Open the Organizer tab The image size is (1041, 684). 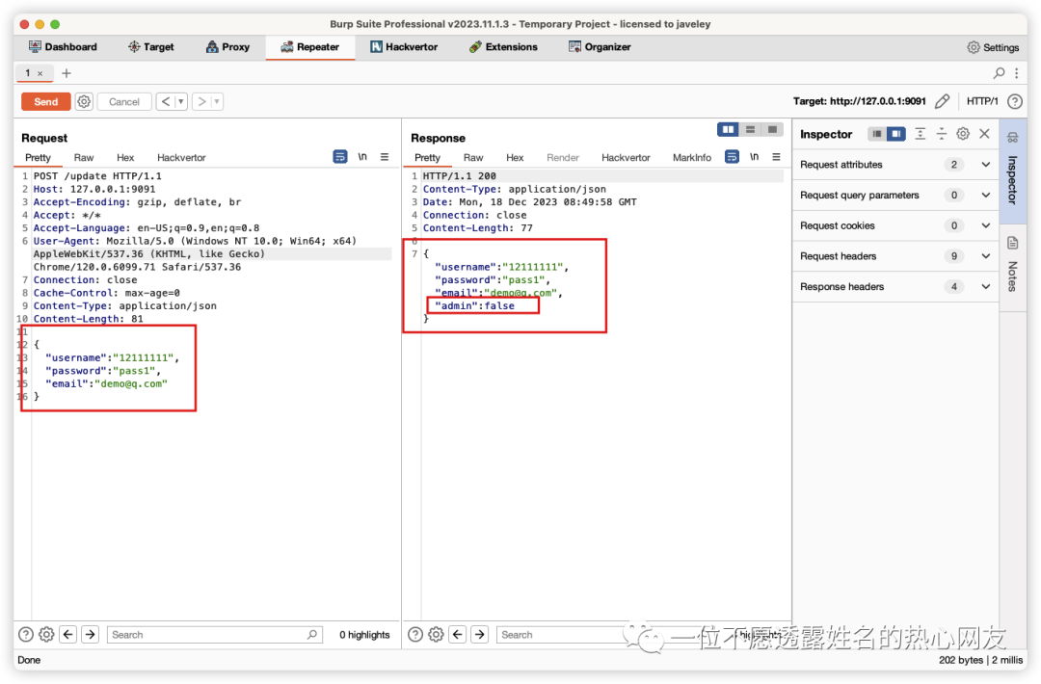pyautogui.click(x=600, y=47)
